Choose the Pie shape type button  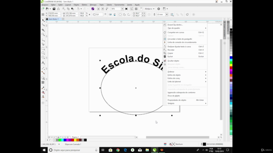click(x=125, y=14)
